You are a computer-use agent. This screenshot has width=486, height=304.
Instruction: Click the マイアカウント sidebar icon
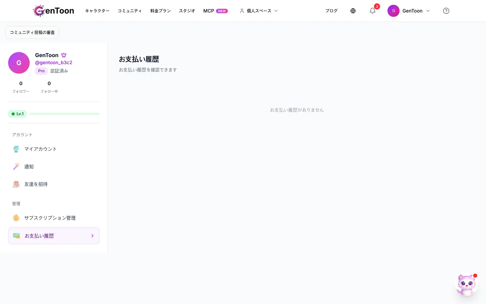[16, 149]
